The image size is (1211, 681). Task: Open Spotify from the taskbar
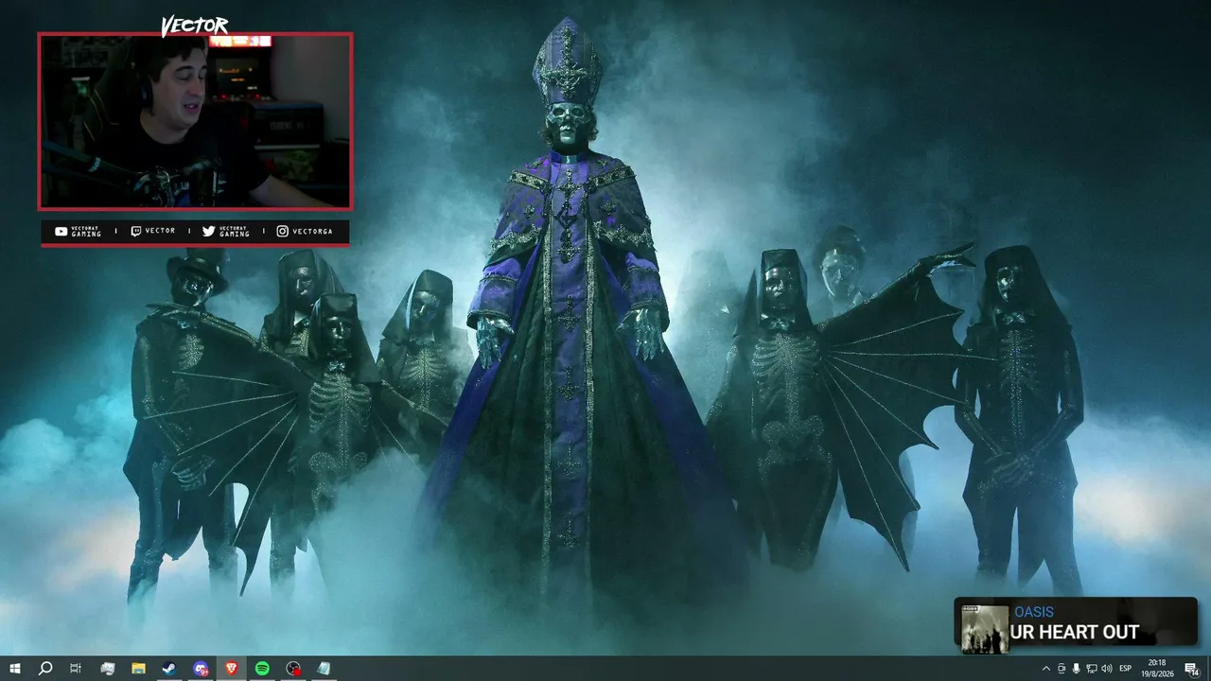(262, 669)
